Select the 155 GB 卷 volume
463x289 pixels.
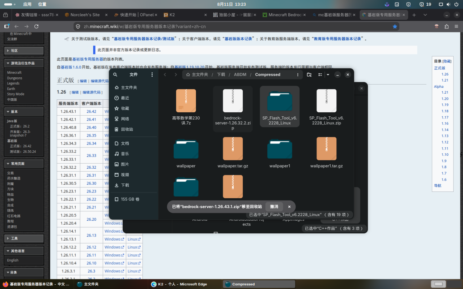[134, 199]
